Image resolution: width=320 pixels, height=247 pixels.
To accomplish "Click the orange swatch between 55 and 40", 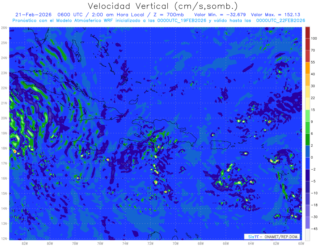I will (307, 68).
